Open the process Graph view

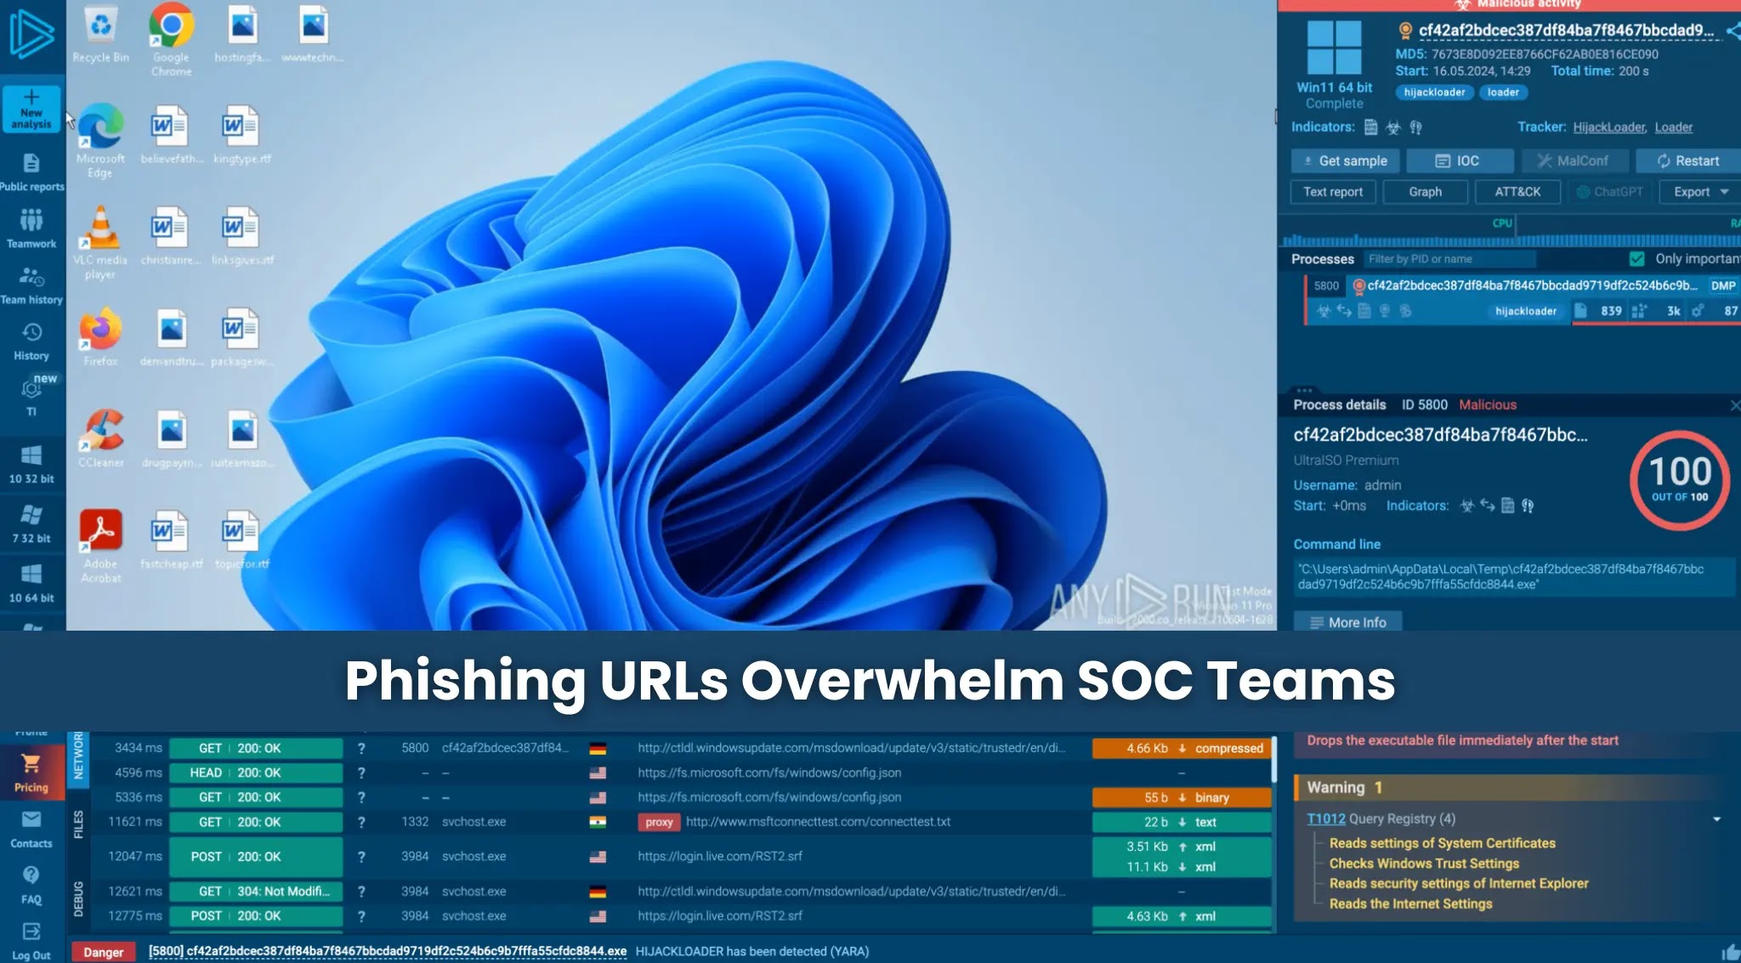coord(1425,192)
